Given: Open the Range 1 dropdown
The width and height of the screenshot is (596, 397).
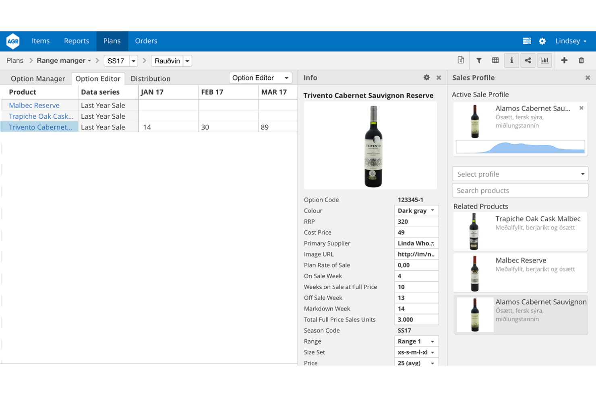Looking at the screenshot, I should coord(416,341).
